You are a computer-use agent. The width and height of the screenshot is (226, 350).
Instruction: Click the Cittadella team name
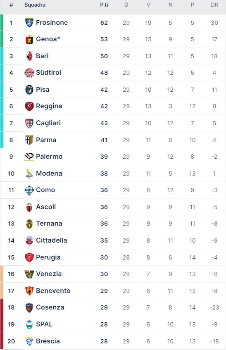[x=52, y=240]
